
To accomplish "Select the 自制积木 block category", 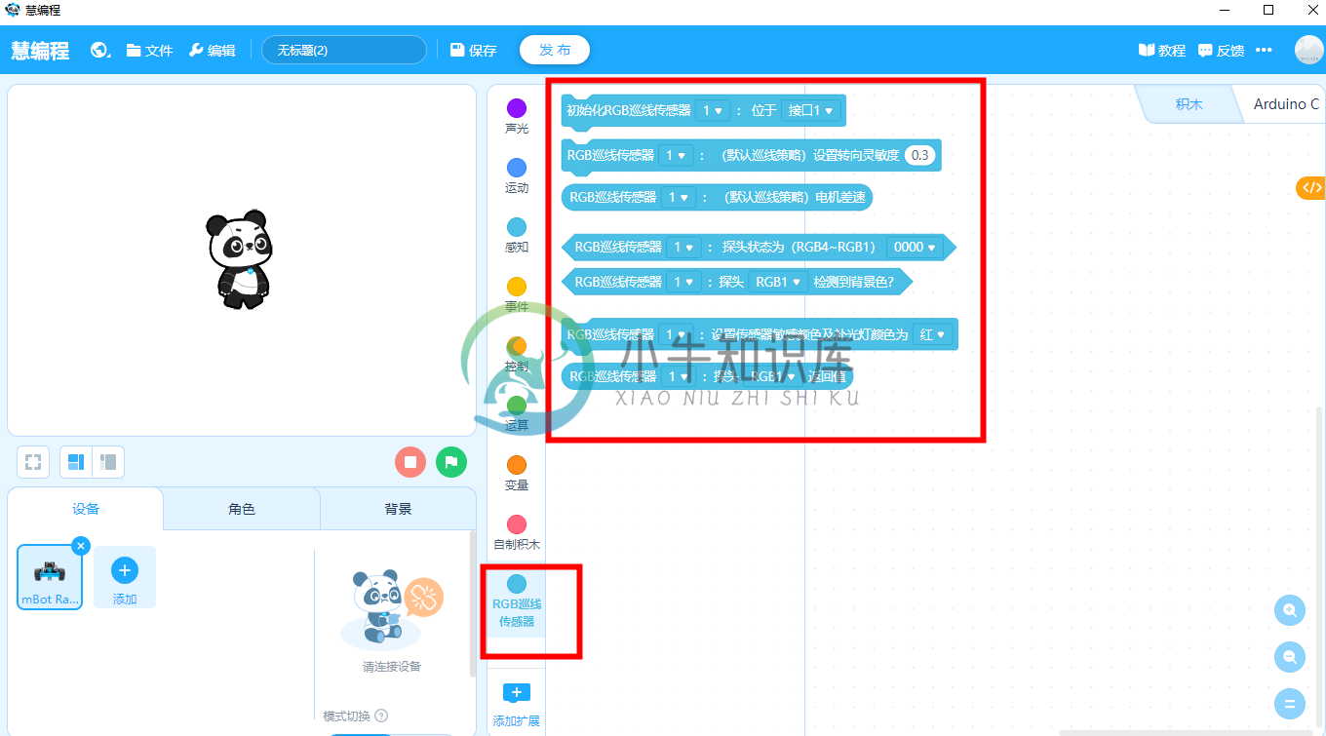I will coord(517,532).
